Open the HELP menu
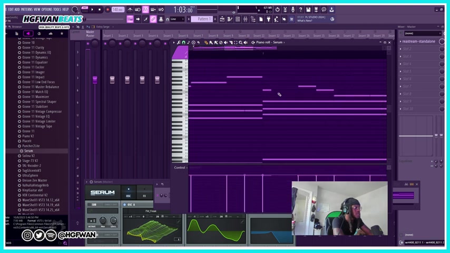Viewport: 450px width, 253px height. pos(65,9)
